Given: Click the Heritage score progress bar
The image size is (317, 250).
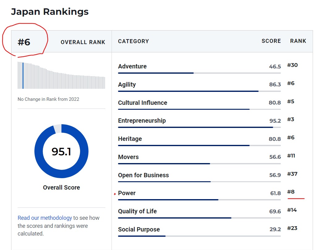Looking at the screenshot, I should pyautogui.click(x=199, y=145).
